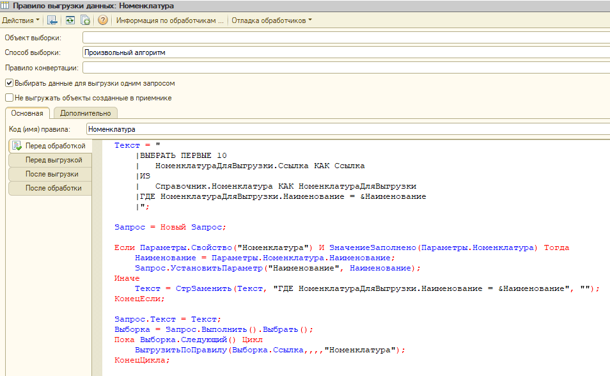This screenshot has width=610, height=376.
Task: Toggle Выбирать данные для выгрузки одним запросом
Action: pyautogui.click(x=9, y=83)
